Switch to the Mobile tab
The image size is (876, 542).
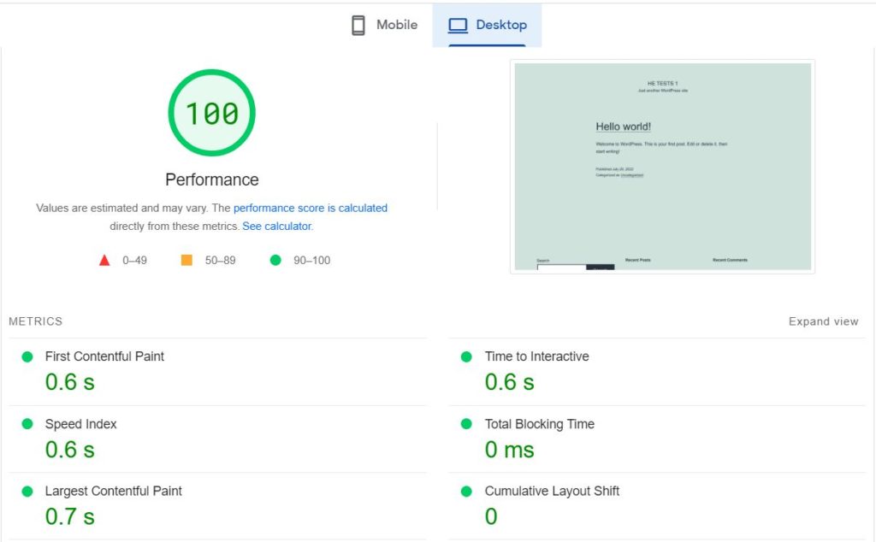click(384, 25)
